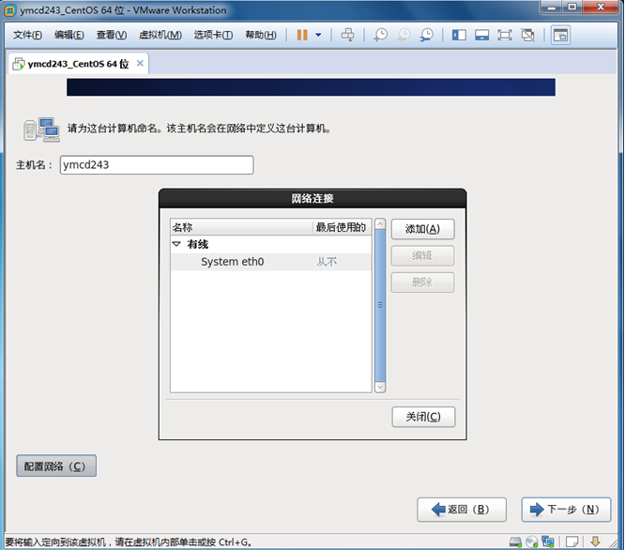Toggle the library sidebar view icon
Image resolution: width=625 pixels, height=550 pixels.
click(x=459, y=35)
